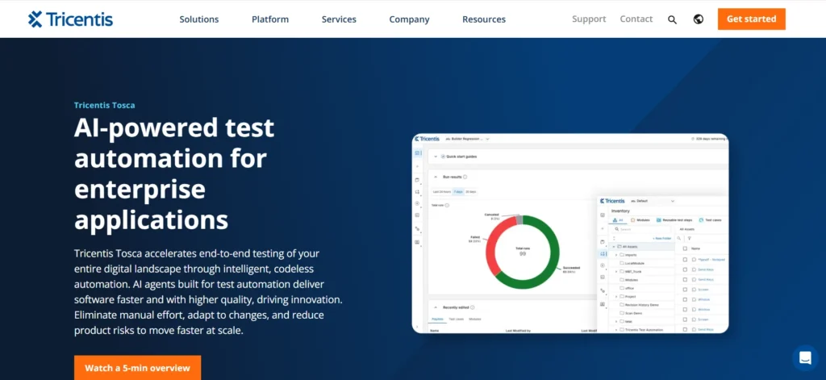The image size is (826, 380).
Task: Tick the select-all checkbox beside Name header
Action: [x=685, y=248]
